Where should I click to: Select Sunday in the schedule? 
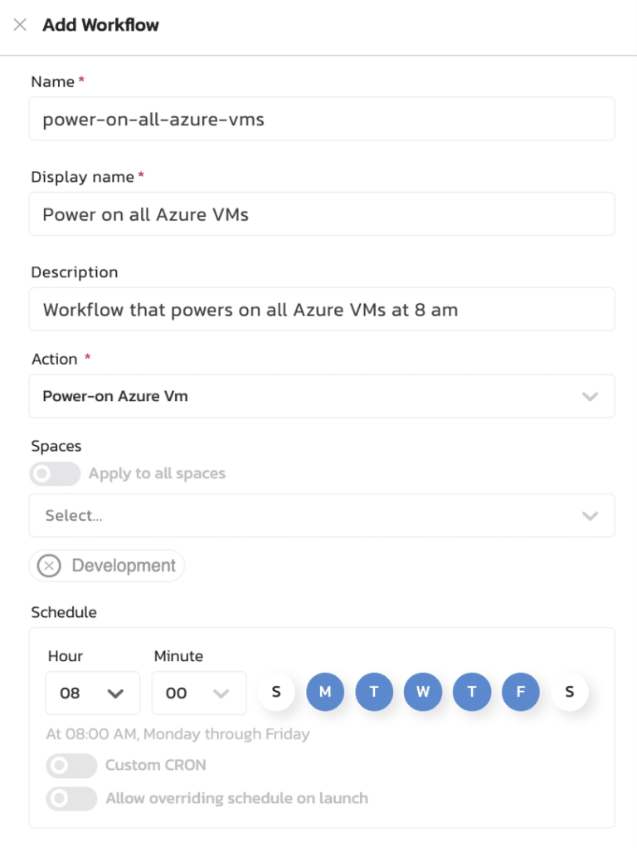(276, 692)
